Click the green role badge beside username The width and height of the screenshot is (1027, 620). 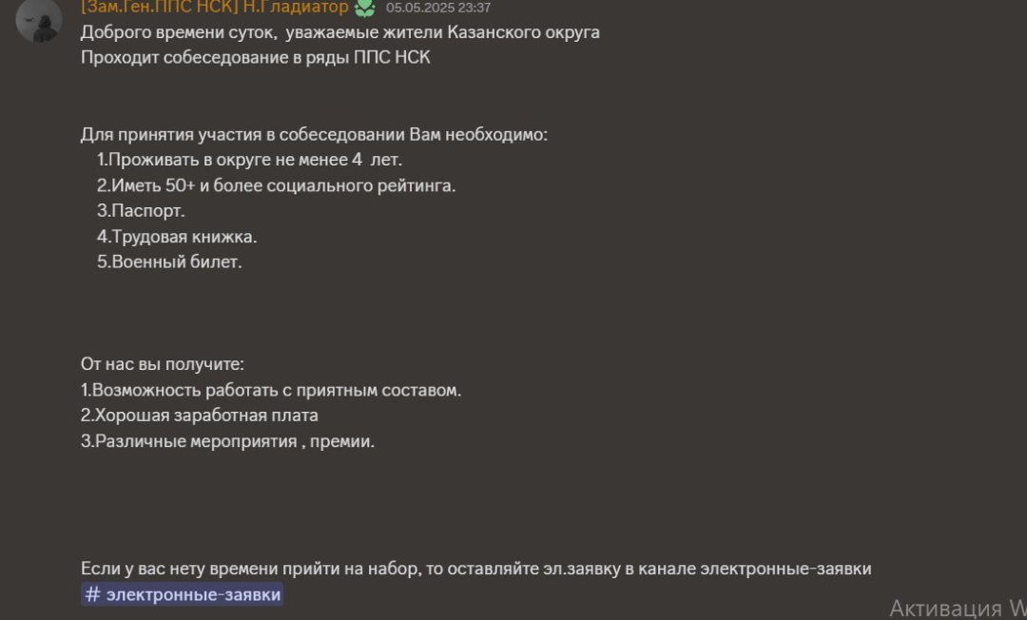[364, 8]
